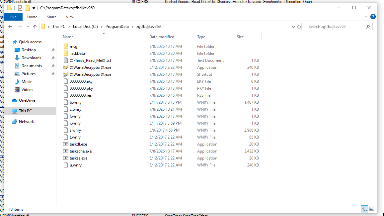Screen dimensions: 384x216
Task: Expand chevron after Local Disk (C:) breadcrumb
Action: (102, 27)
